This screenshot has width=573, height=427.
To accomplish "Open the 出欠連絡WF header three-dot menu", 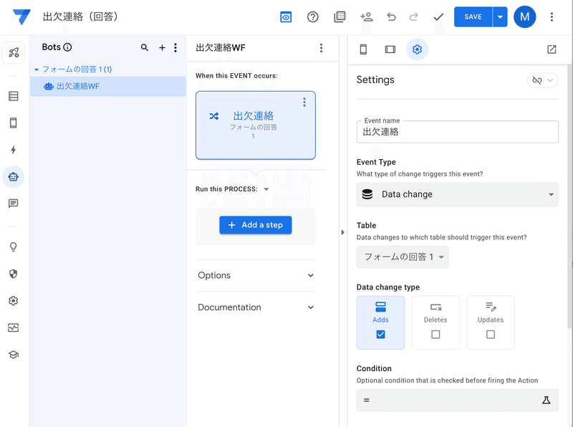I will [321, 48].
